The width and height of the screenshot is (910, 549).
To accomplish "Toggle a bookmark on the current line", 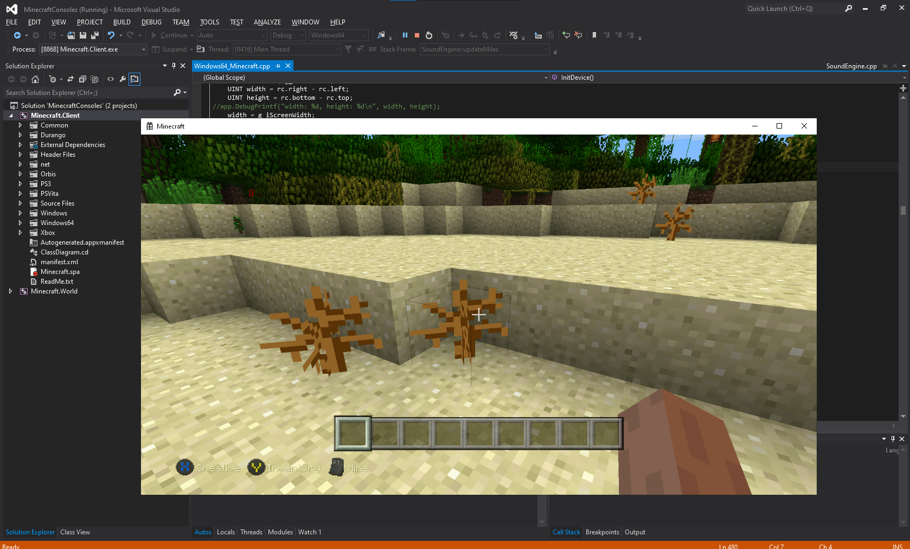I will tap(594, 35).
